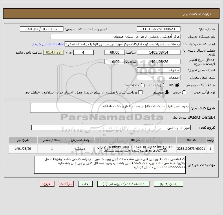Click section title اطلاعات کالاهای مورد نیاز
The height and width of the screenshot is (215, 223).
193,117
